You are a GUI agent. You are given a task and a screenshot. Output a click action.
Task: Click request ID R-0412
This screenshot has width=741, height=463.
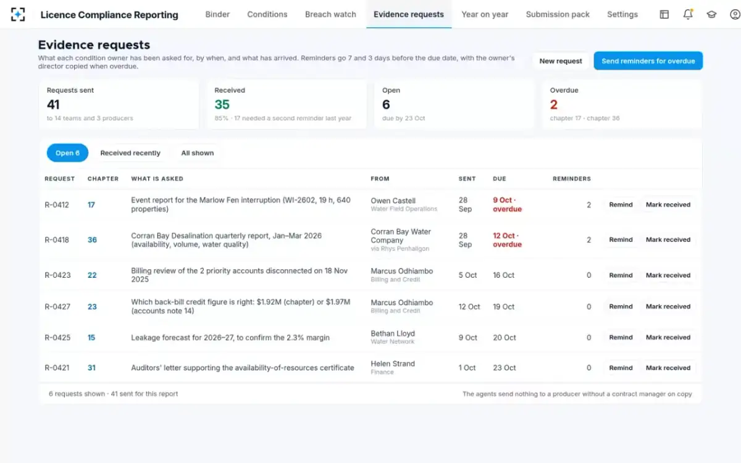tap(57, 205)
